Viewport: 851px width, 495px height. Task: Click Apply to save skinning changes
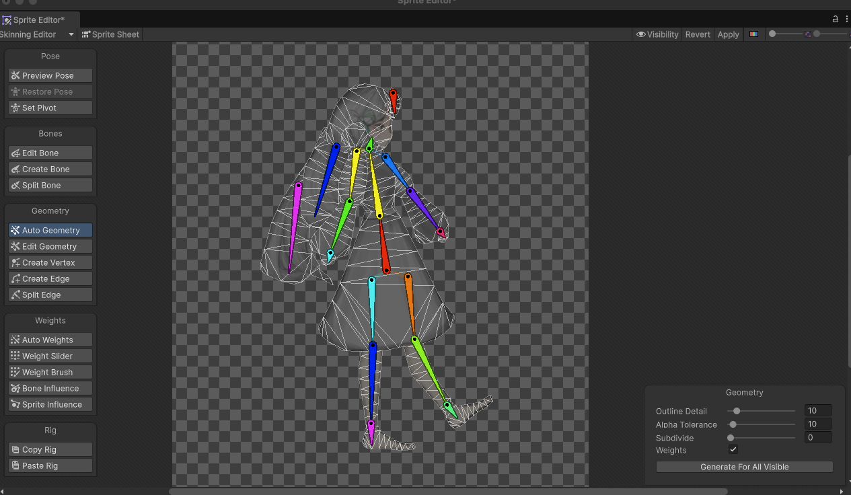point(728,34)
